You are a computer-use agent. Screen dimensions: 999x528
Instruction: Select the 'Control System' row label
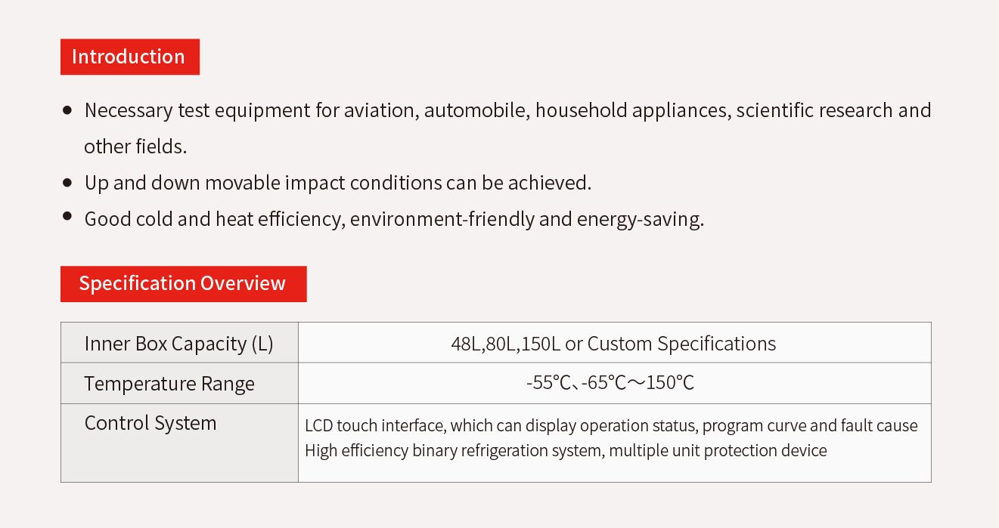click(150, 423)
